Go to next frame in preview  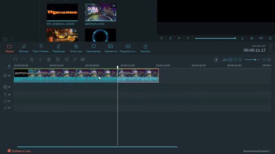tap(170, 38)
